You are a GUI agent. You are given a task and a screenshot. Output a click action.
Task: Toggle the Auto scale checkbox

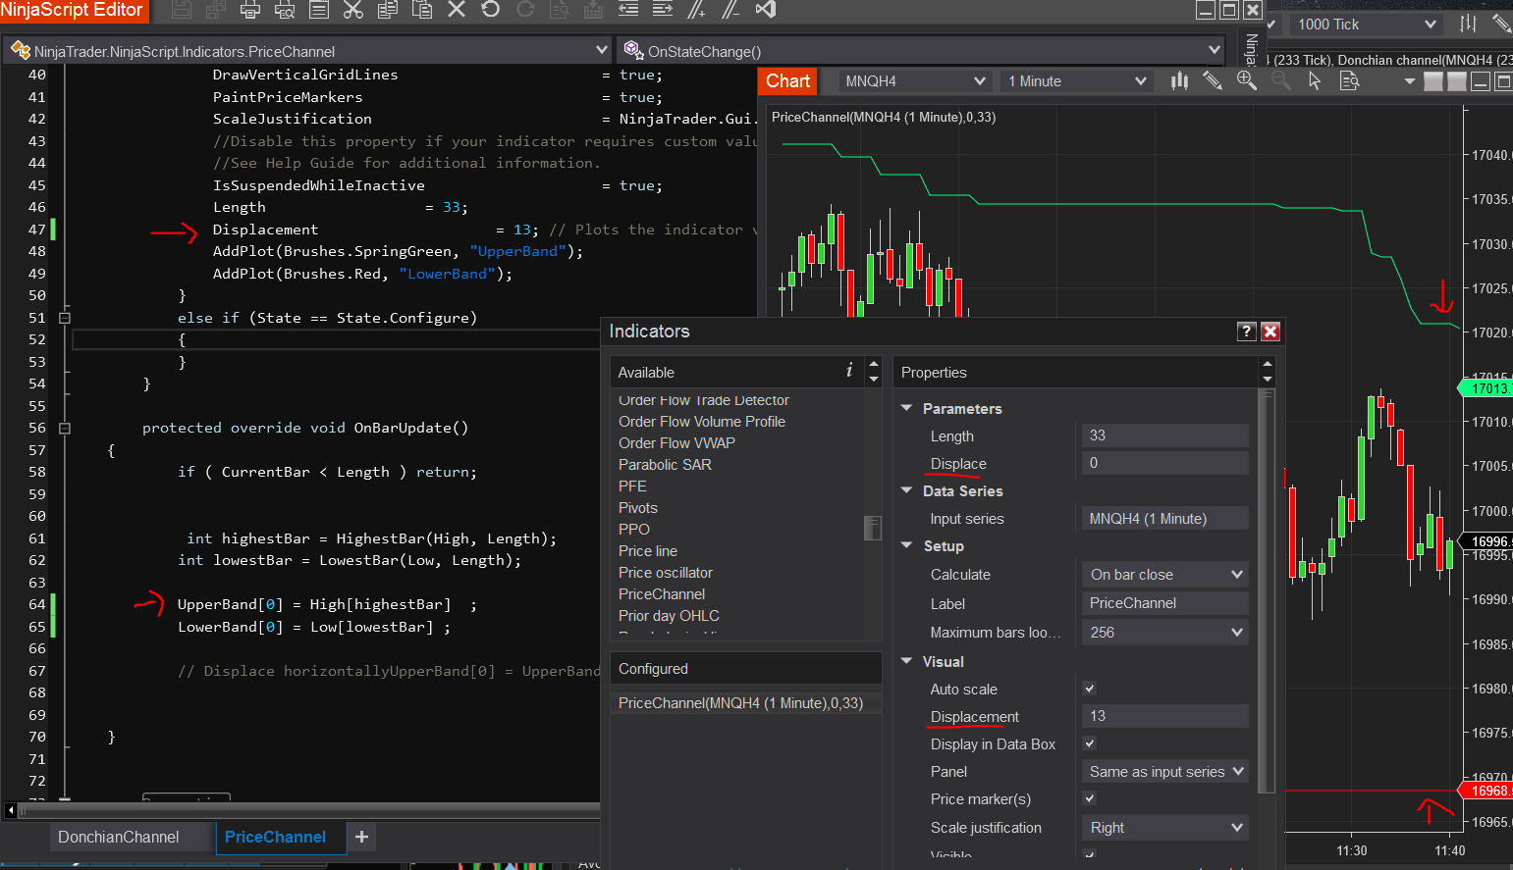click(1090, 689)
